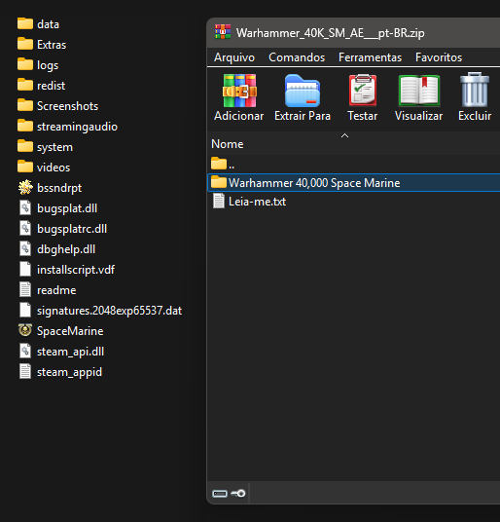Click the key password icon in status bar
Viewport: 500px width, 522px height.
pos(238,494)
